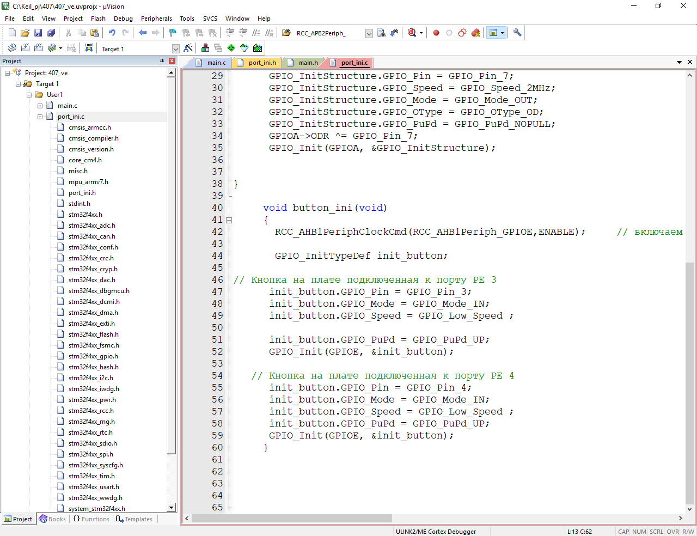Copy the selection using the Copy icon
Viewport: 697px width, 536px height.
coord(82,33)
